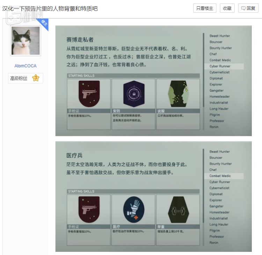
Task: Click the 举重 skill label
Action: click(161, 227)
